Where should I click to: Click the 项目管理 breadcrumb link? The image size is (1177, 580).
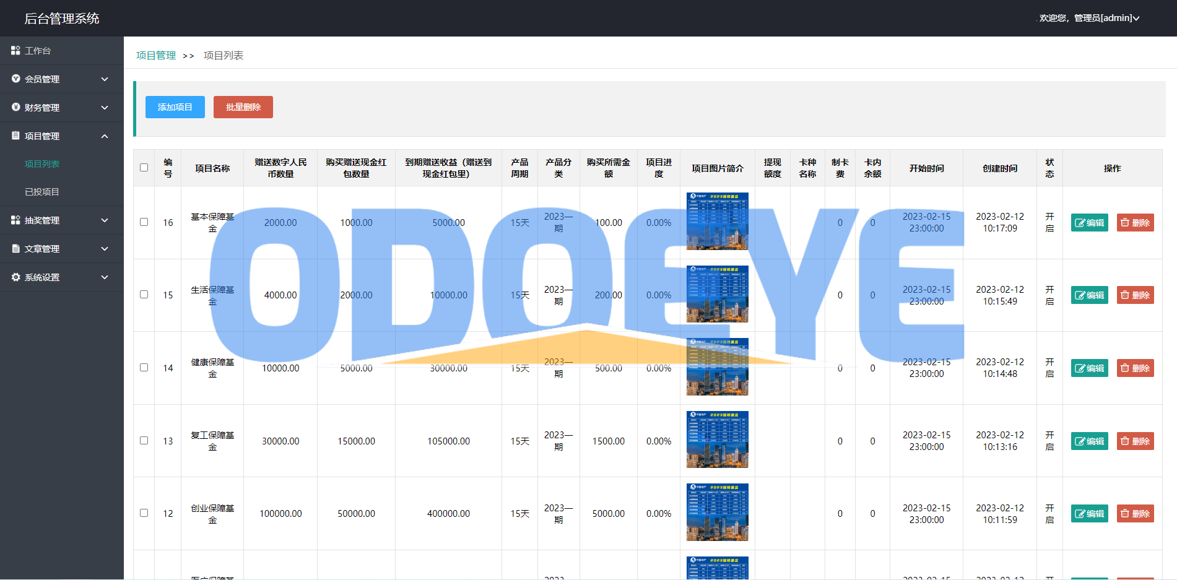coord(156,56)
